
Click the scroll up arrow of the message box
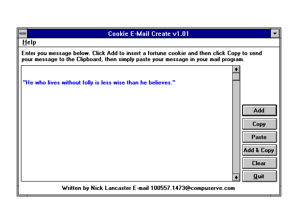tap(236, 70)
